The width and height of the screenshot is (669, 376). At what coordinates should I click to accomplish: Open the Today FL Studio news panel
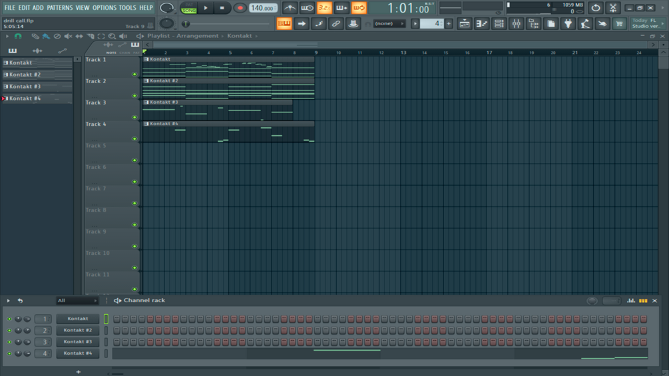(x=648, y=23)
